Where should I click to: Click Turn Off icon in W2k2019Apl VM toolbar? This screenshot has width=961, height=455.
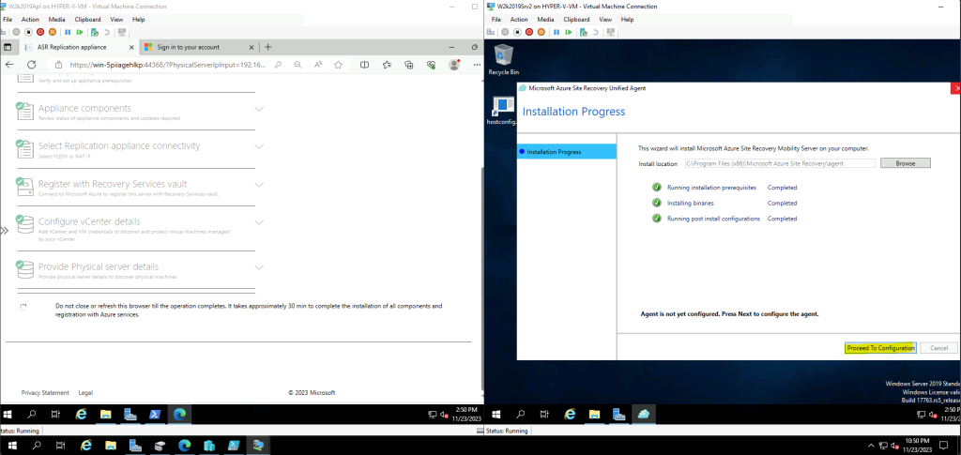coord(28,32)
